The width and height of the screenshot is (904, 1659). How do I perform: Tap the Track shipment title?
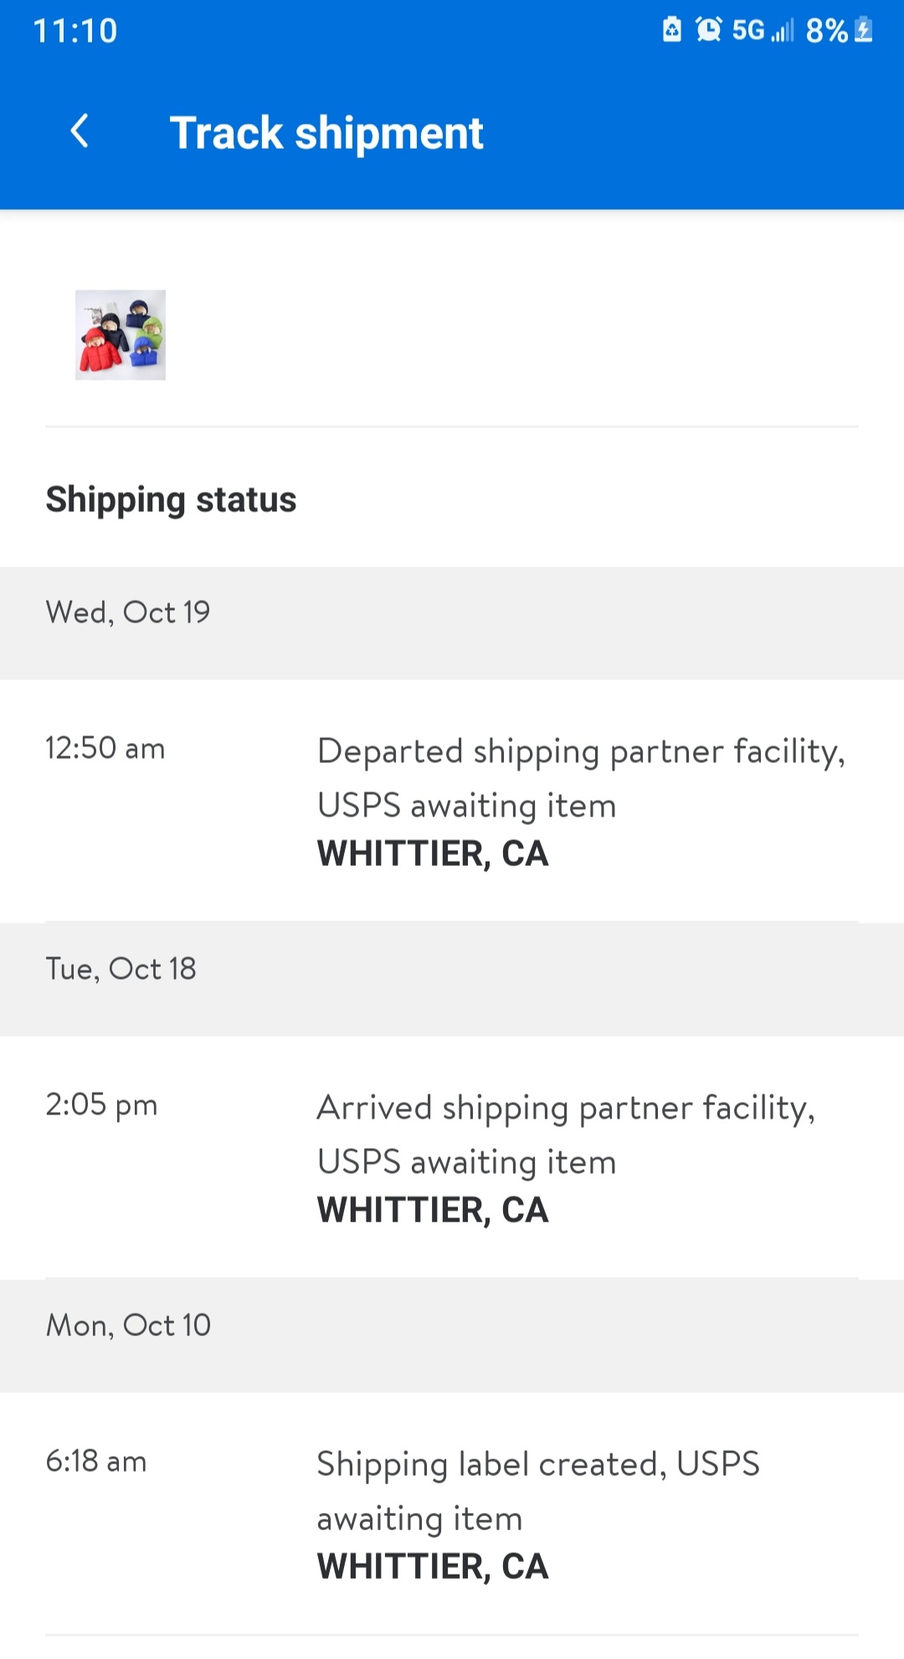[326, 133]
